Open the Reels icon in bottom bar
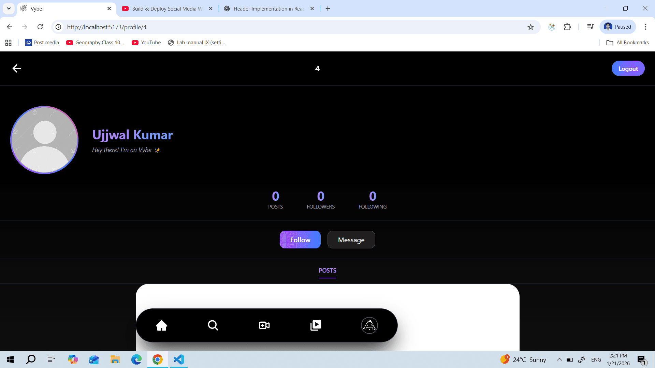Image resolution: width=655 pixels, height=368 pixels. tap(316, 325)
